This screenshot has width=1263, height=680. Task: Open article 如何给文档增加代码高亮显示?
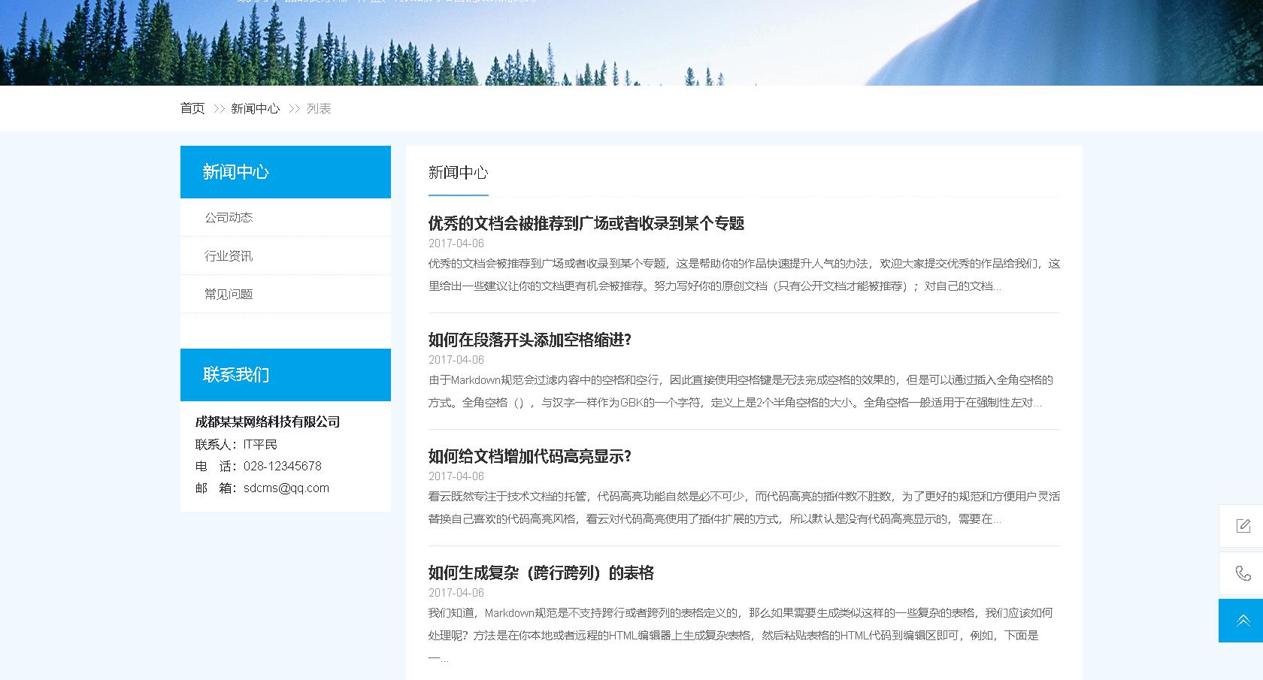coord(530,456)
